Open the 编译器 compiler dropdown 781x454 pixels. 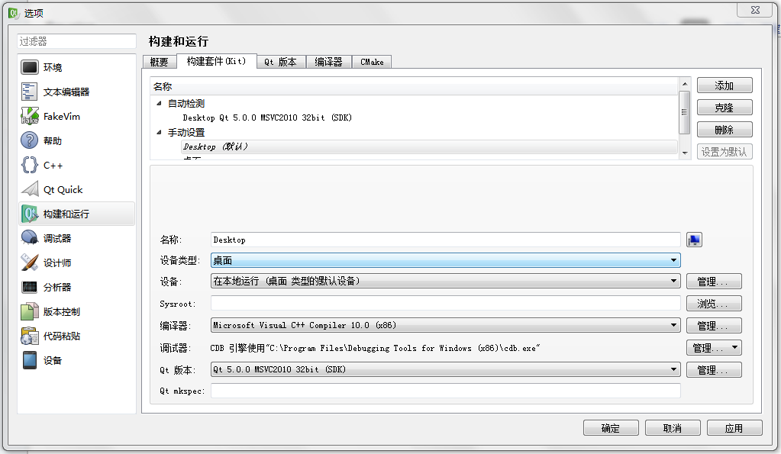pyautogui.click(x=445, y=325)
